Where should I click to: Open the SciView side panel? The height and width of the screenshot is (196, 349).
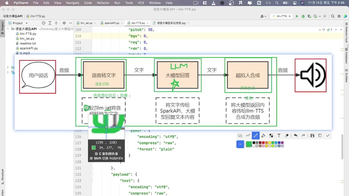pyautogui.click(x=346, y=76)
